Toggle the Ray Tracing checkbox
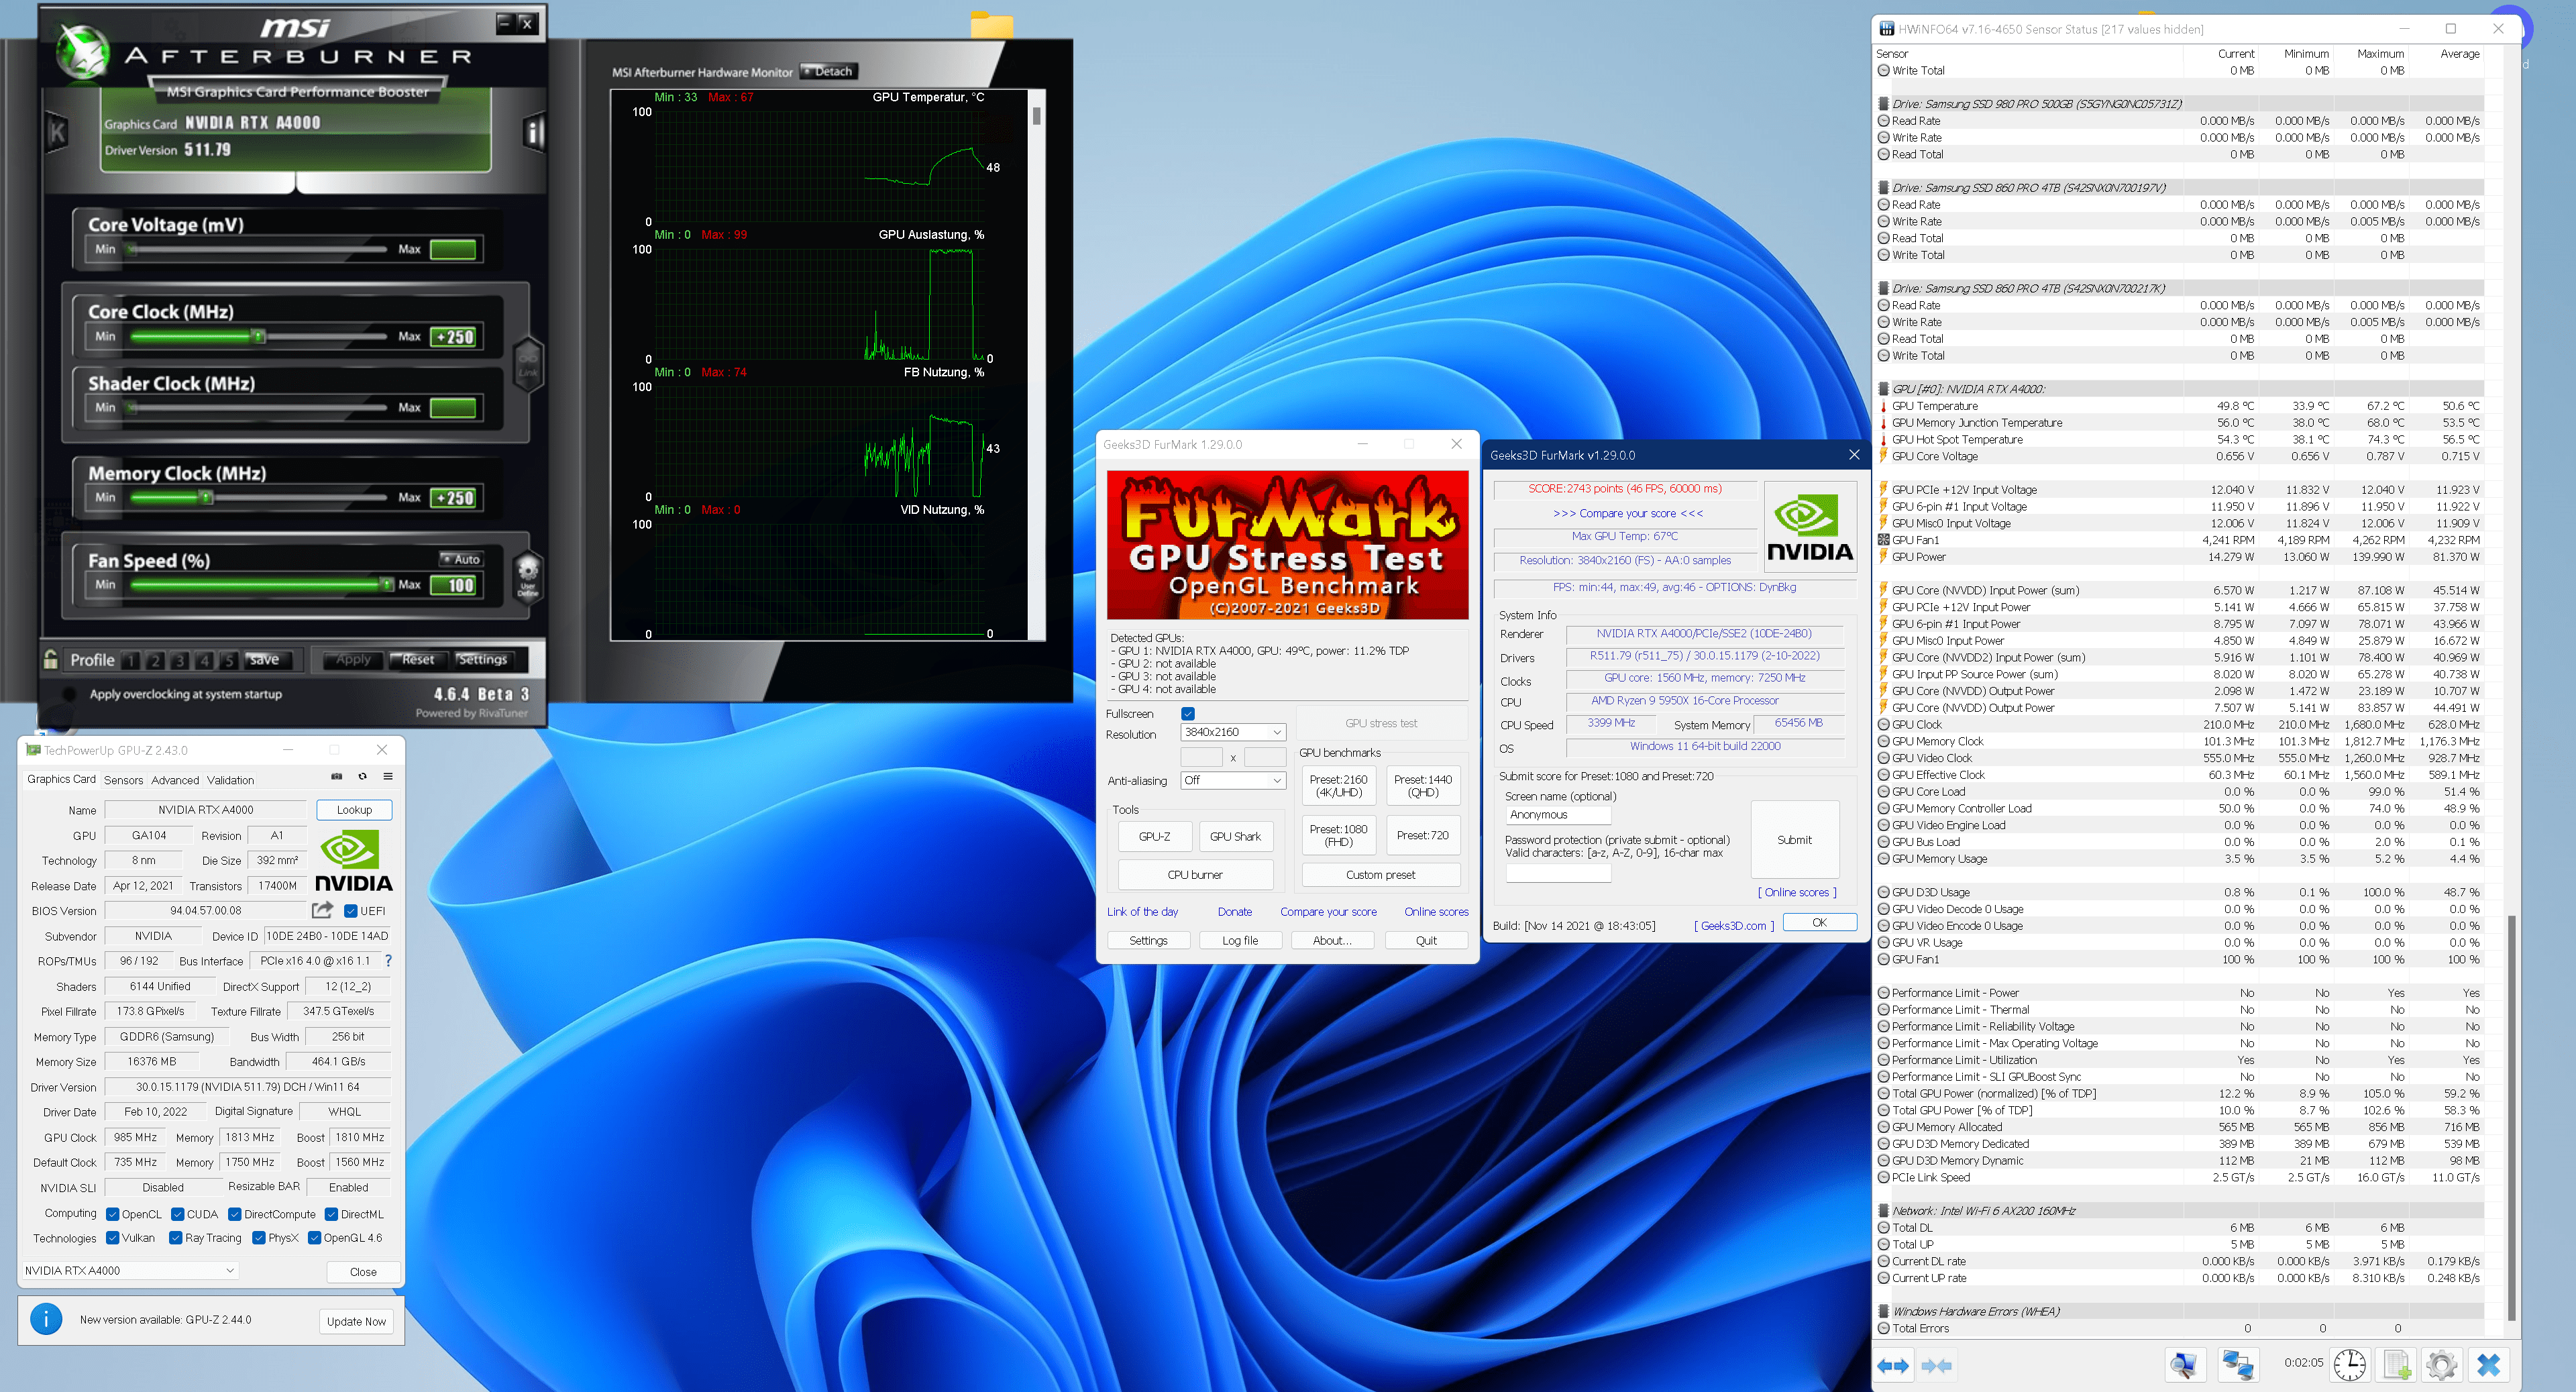This screenshot has height=1392, width=2576. pyautogui.click(x=176, y=1238)
